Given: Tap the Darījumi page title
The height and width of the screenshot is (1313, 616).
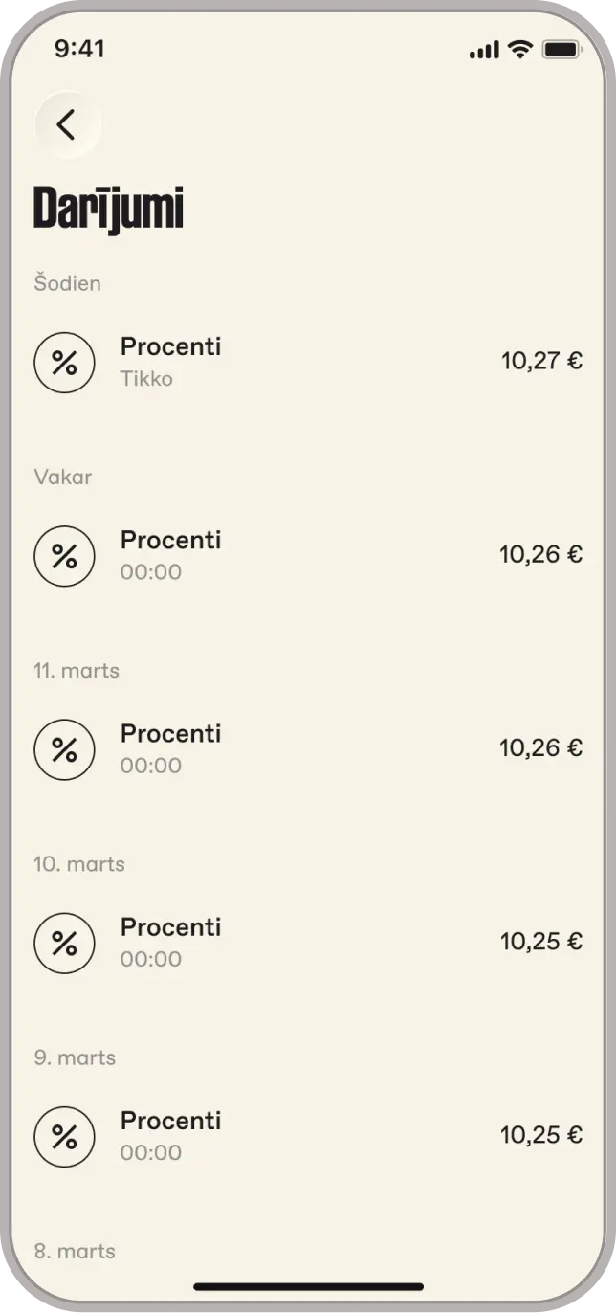Looking at the screenshot, I should tap(108, 209).
